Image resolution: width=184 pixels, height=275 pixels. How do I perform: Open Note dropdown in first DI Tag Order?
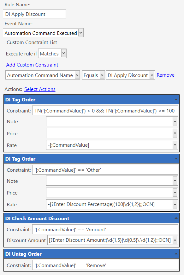point(175,121)
